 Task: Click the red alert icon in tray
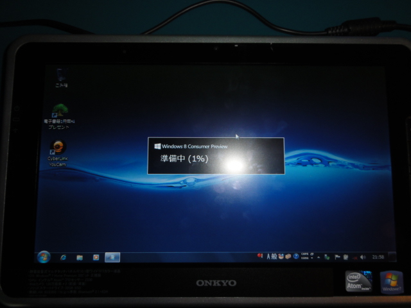click(x=260, y=255)
